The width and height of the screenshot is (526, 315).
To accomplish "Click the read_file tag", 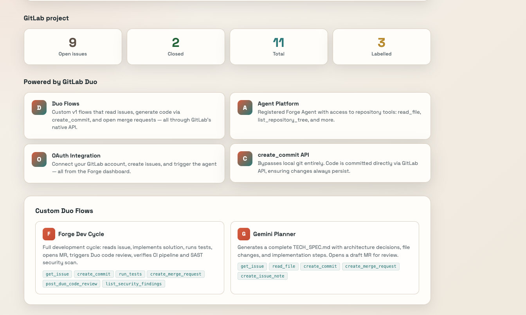I will 284,266.
